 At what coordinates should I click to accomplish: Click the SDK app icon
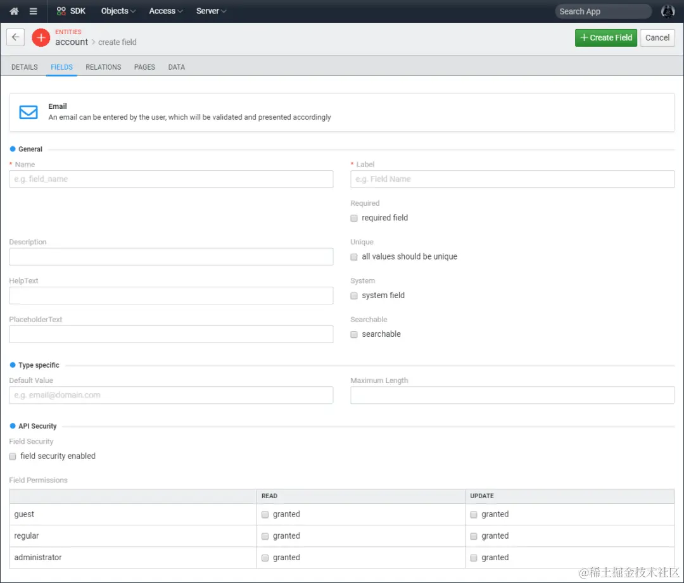tap(61, 11)
